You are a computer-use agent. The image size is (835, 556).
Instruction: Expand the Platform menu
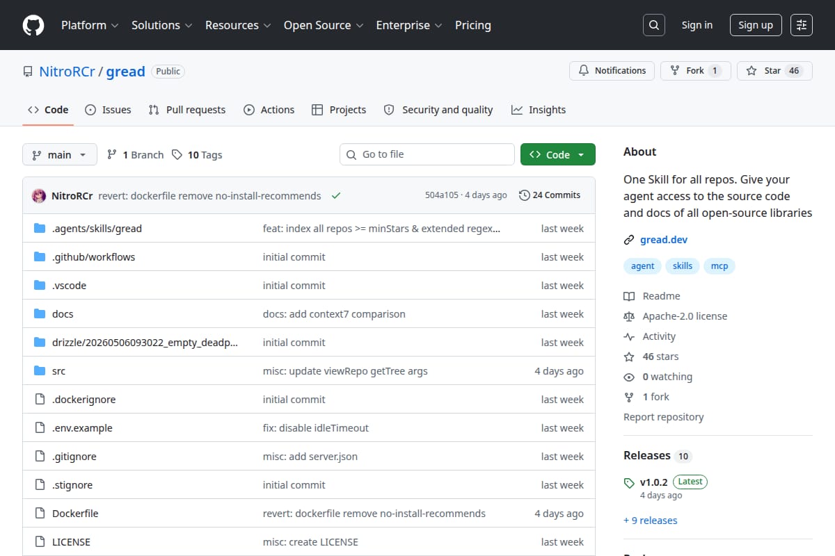[x=89, y=25]
